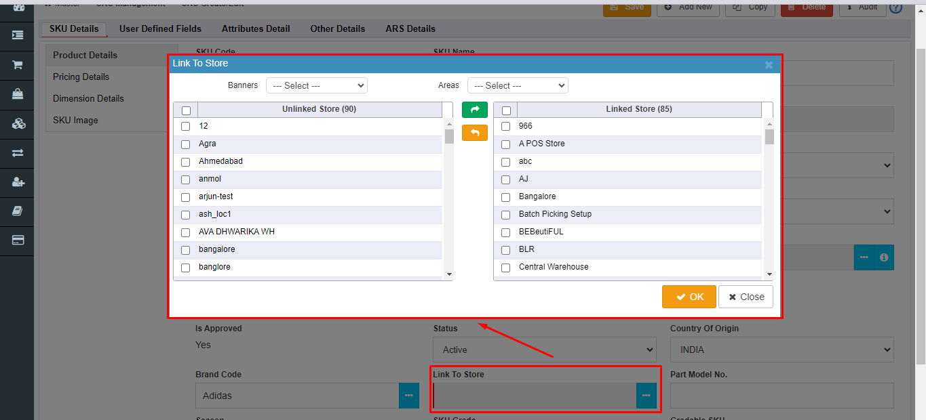This screenshot has height=420, width=926.
Task: Check the ash_loc1 store checkbox
Action: point(186,215)
